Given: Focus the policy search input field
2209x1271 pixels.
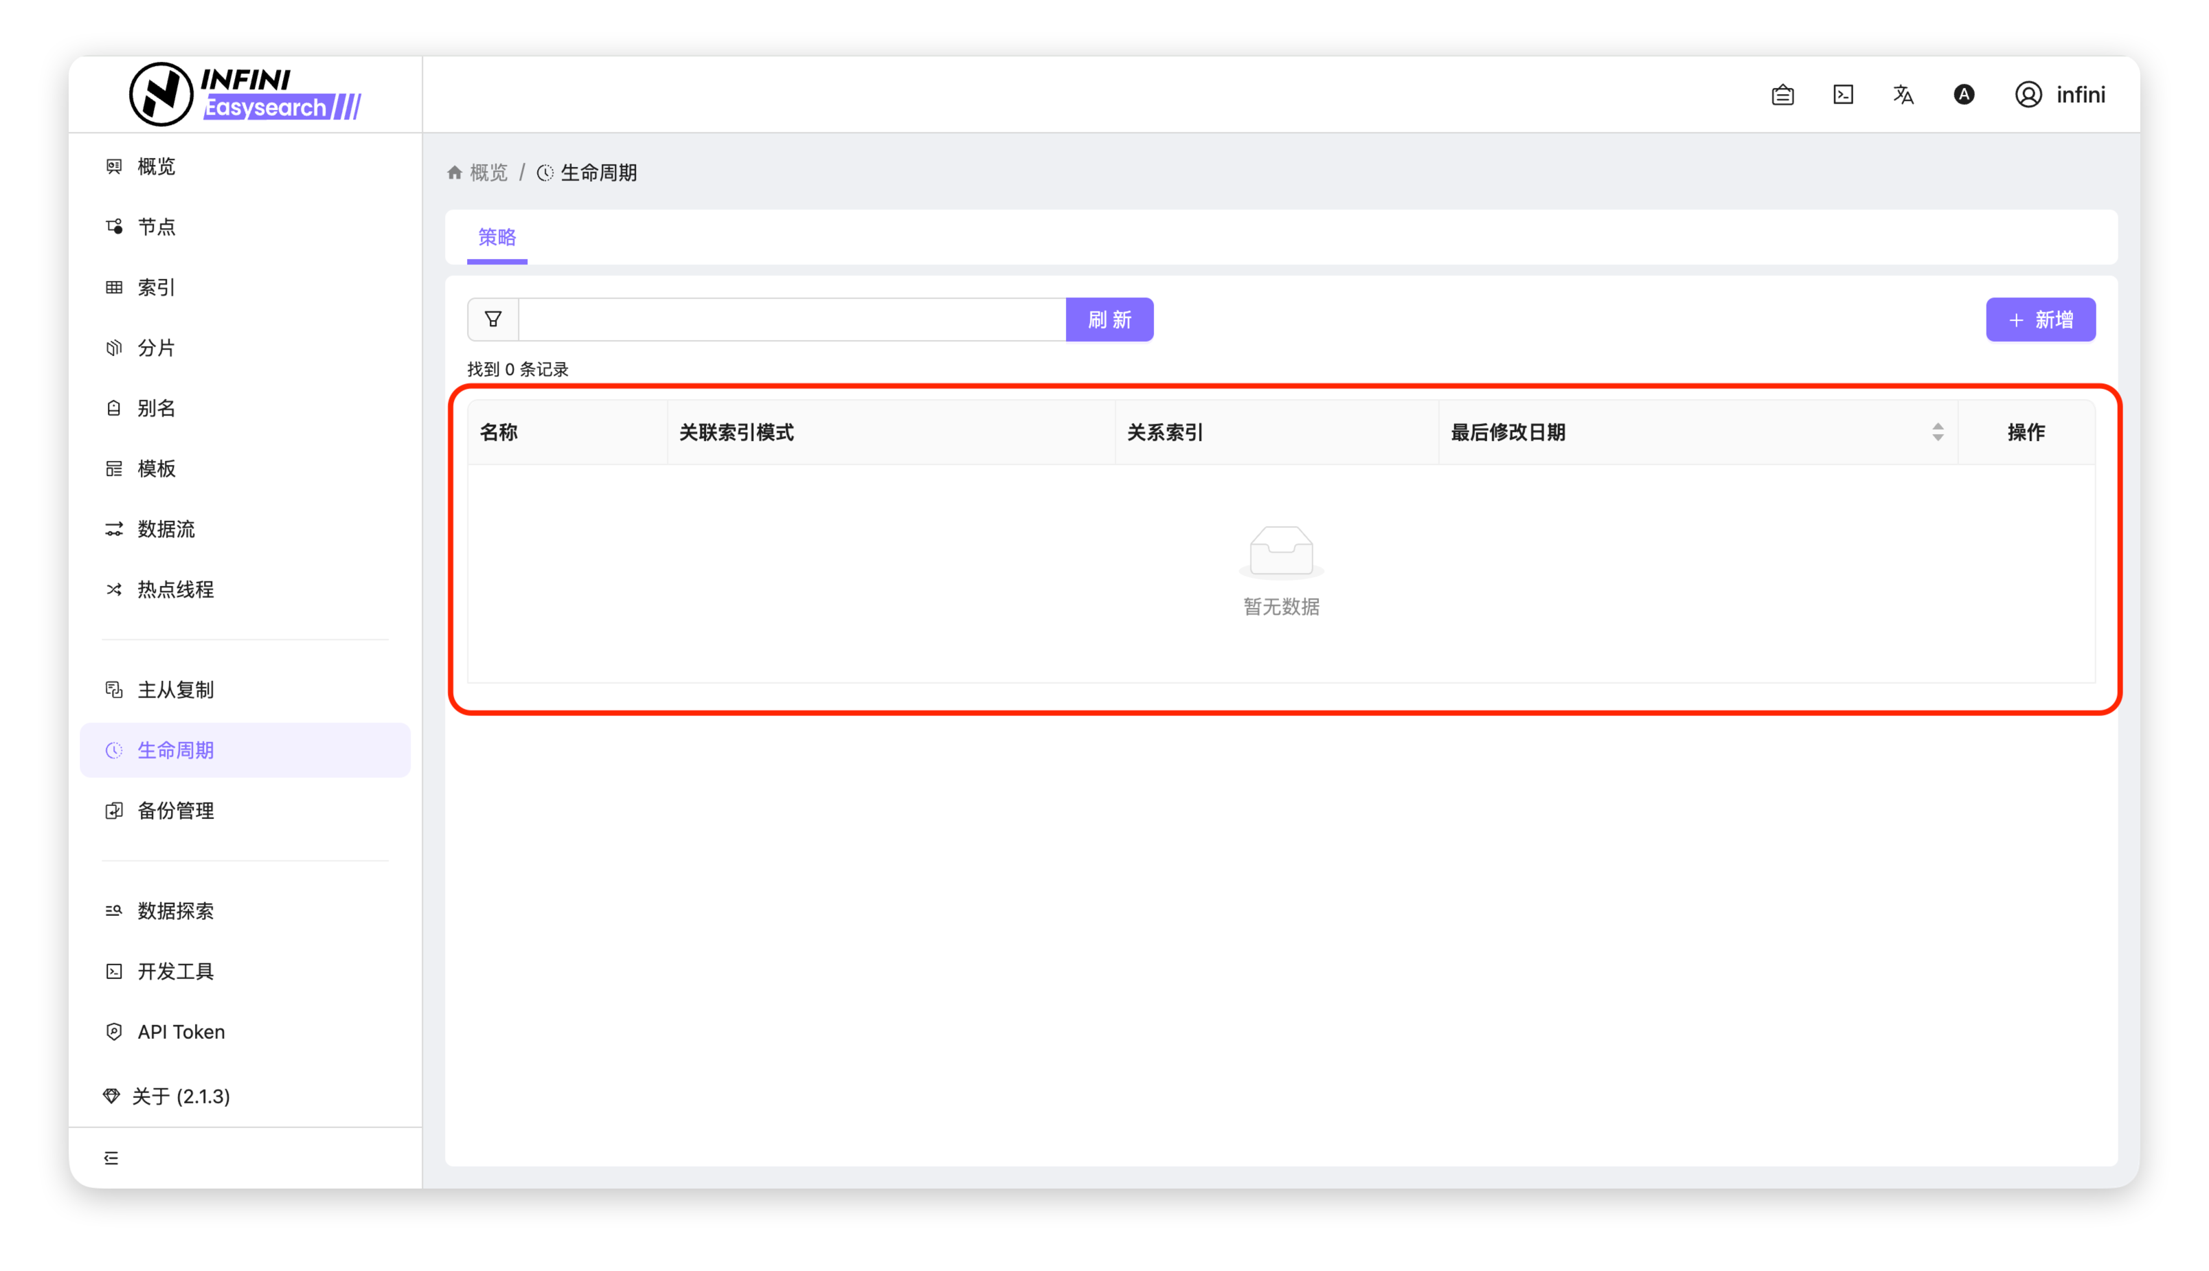Looking at the screenshot, I should point(791,319).
